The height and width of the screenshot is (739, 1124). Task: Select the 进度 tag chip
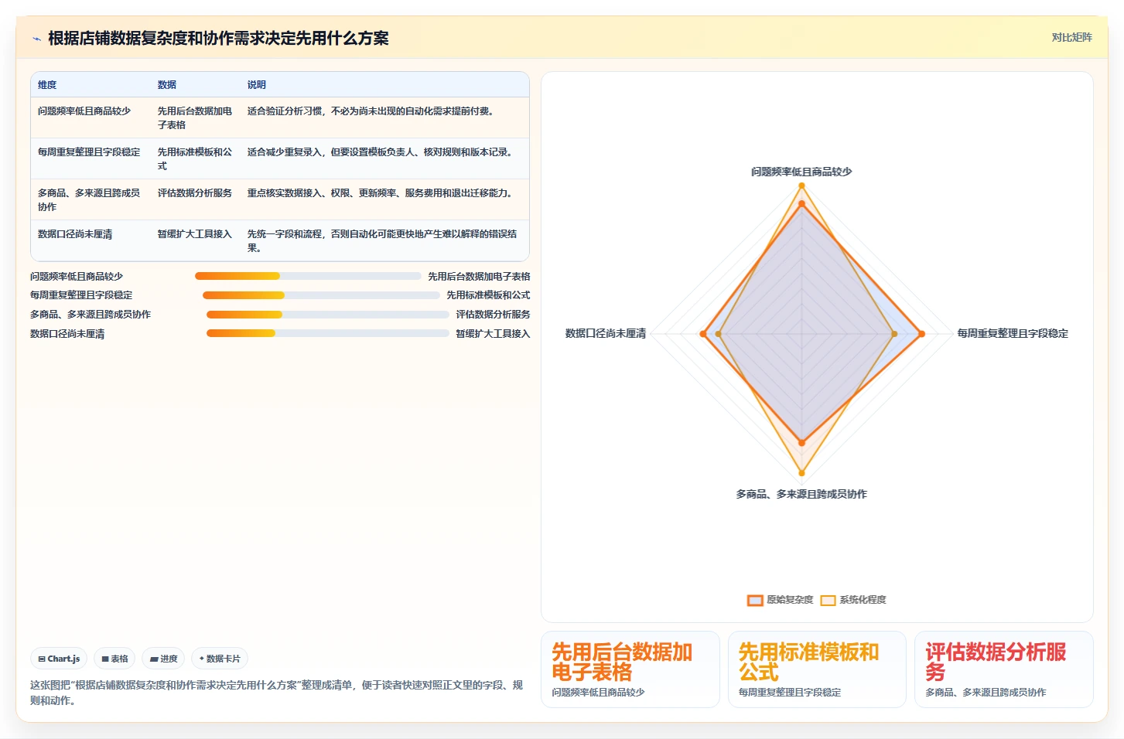pyautogui.click(x=163, y=659)
